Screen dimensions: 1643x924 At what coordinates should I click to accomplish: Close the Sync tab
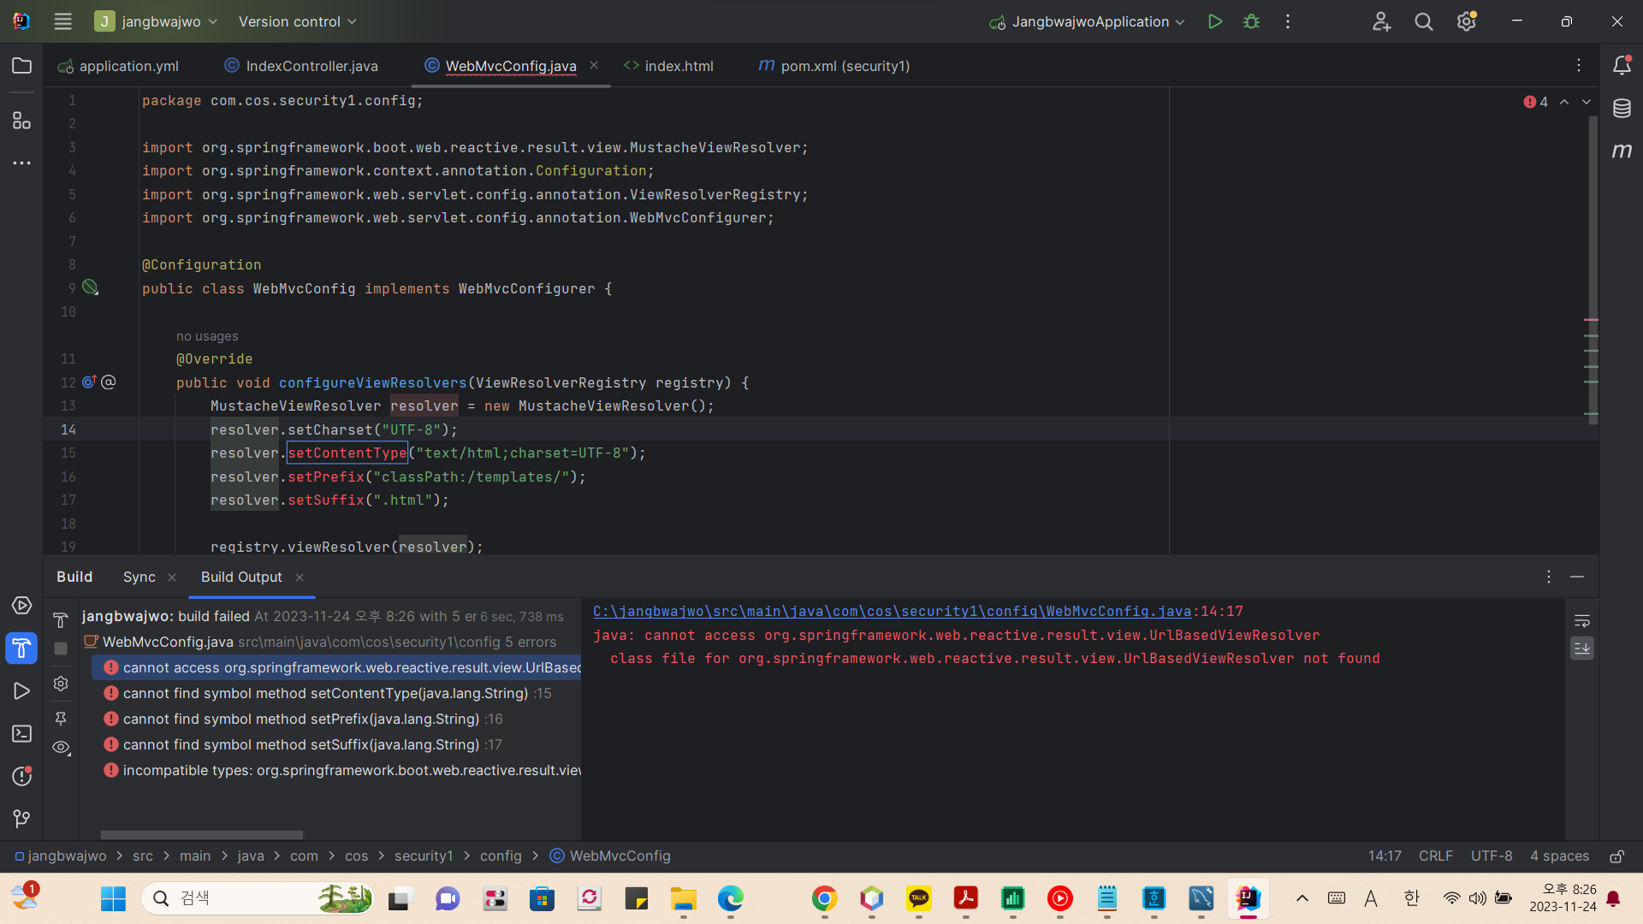point(172,577)
